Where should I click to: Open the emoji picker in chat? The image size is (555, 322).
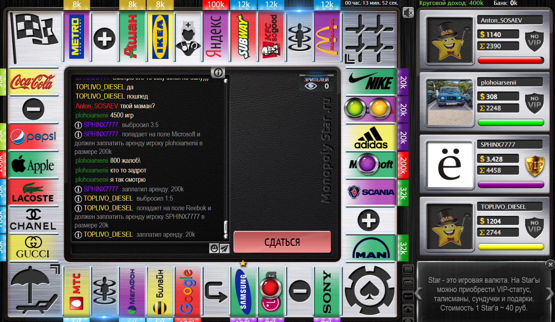pyautogui.click(x=214, y=248)
